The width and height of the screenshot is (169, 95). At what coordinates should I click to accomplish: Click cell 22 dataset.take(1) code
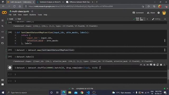tap(25, 57)
